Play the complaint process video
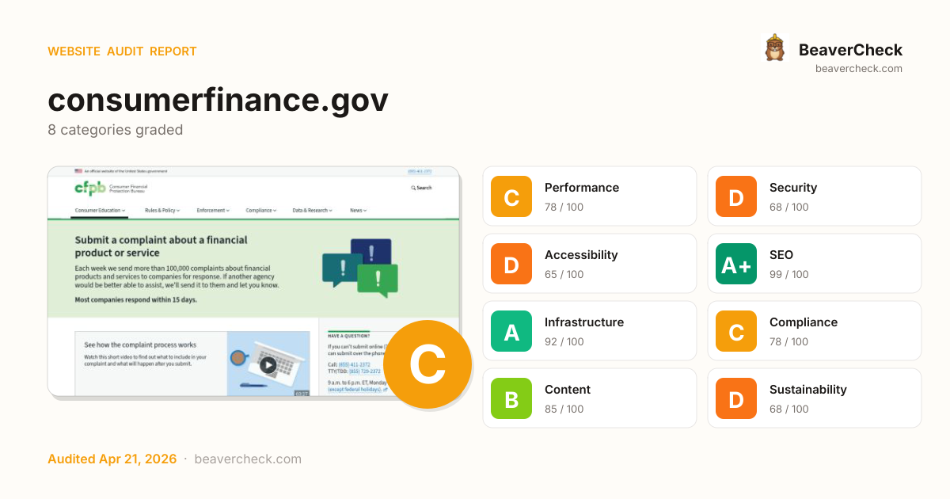Image resolution: width=950 pixels, height=499 pixels. click(x=268, y=364)
